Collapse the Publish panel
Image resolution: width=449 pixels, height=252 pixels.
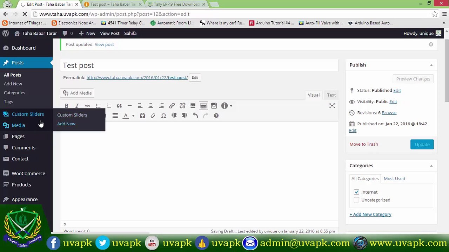431,65
